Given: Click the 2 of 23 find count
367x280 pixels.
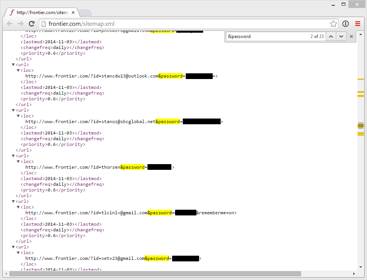Looking at the screenshot, I should click(x=317, y=36).
